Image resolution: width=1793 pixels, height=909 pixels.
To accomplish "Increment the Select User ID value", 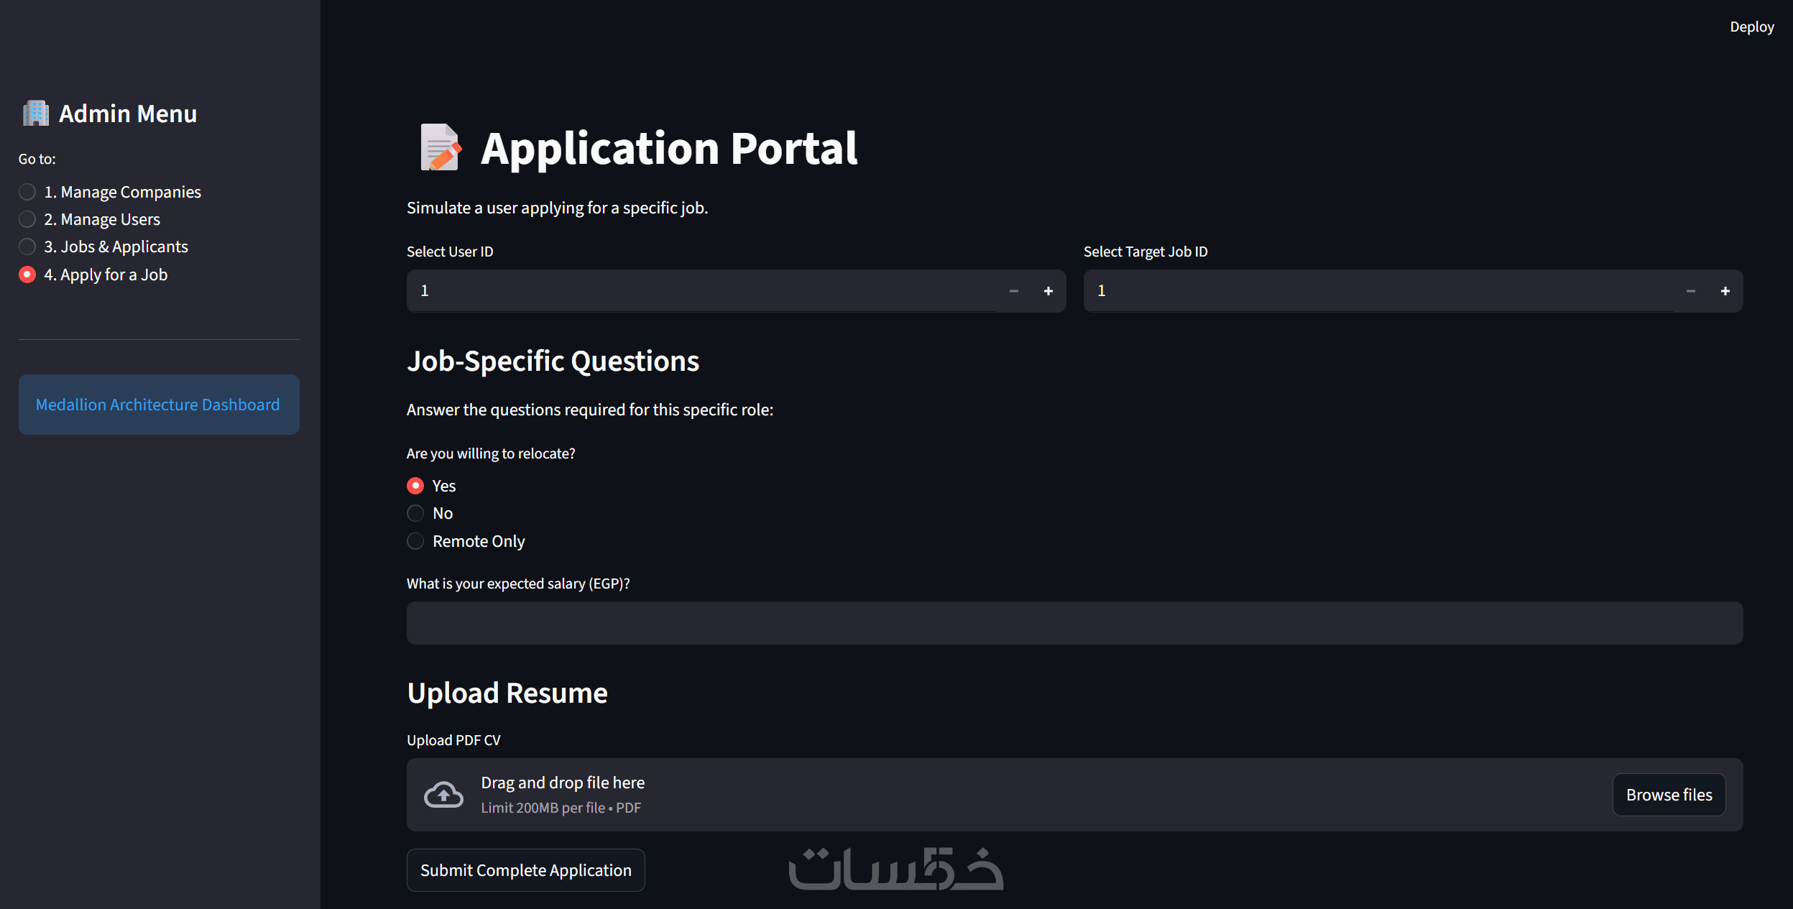I will [1048, 291].
